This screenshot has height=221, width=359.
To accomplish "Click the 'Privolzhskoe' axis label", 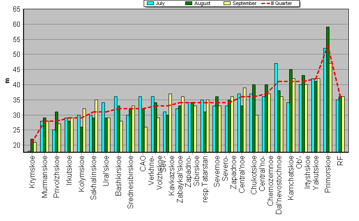I will 56,176.
